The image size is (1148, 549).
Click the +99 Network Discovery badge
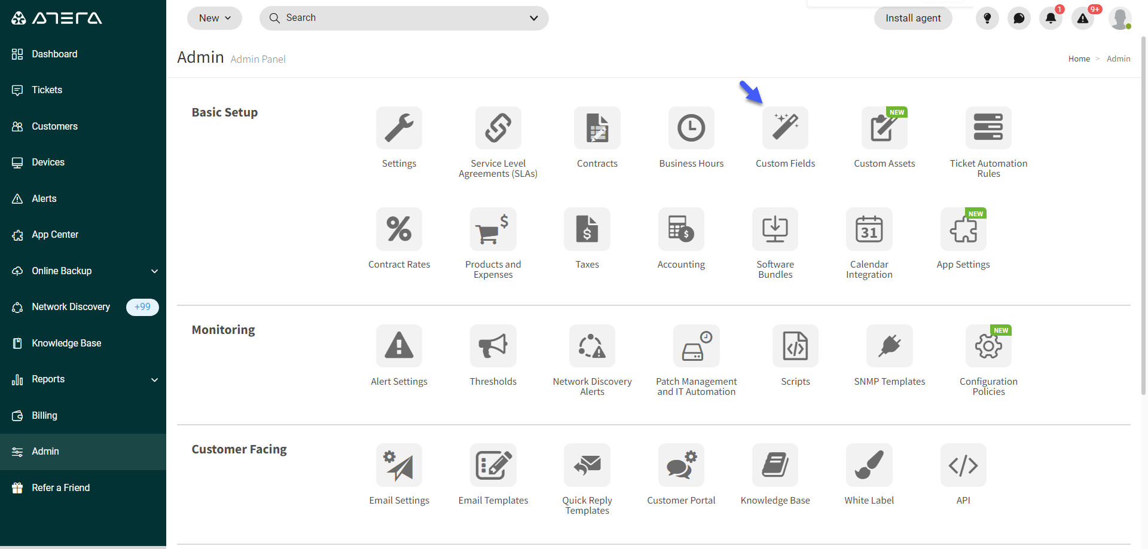click(x=142, y=307)
